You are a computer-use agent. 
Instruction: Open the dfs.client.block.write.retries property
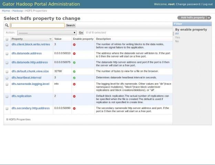[x=31, y=44]
